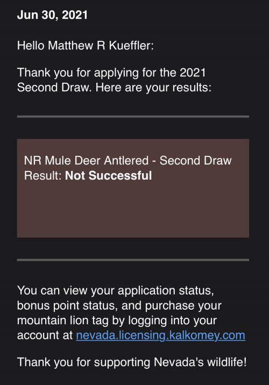This screenshot has width=269, height=385.
Task: Click the 'Thank you for applying' line
Action: [111, 73]
